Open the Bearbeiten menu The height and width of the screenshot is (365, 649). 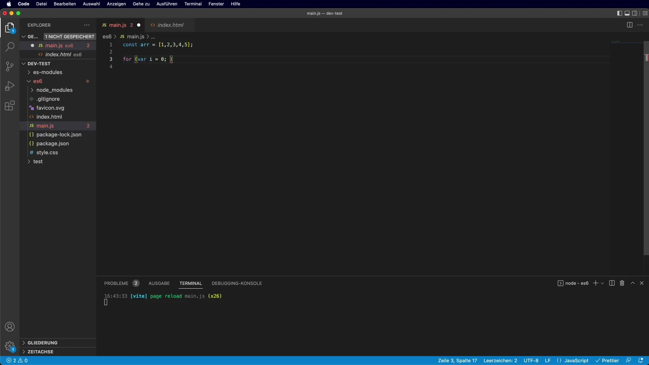coord(65,4)
